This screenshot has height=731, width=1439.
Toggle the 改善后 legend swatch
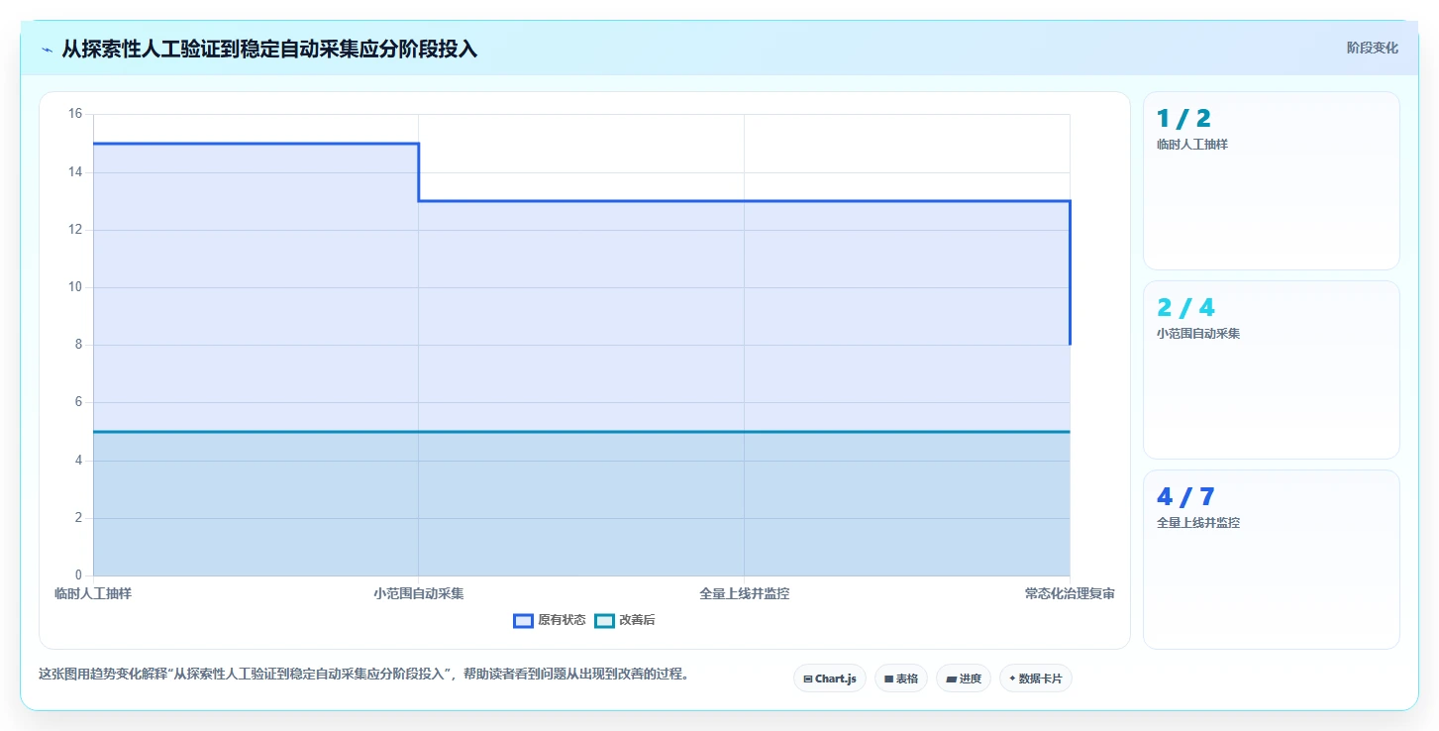pos(604,620)
